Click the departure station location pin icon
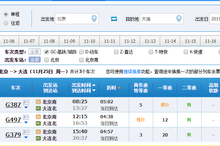This screenshot has width=220, height=146. coord(94,19)
